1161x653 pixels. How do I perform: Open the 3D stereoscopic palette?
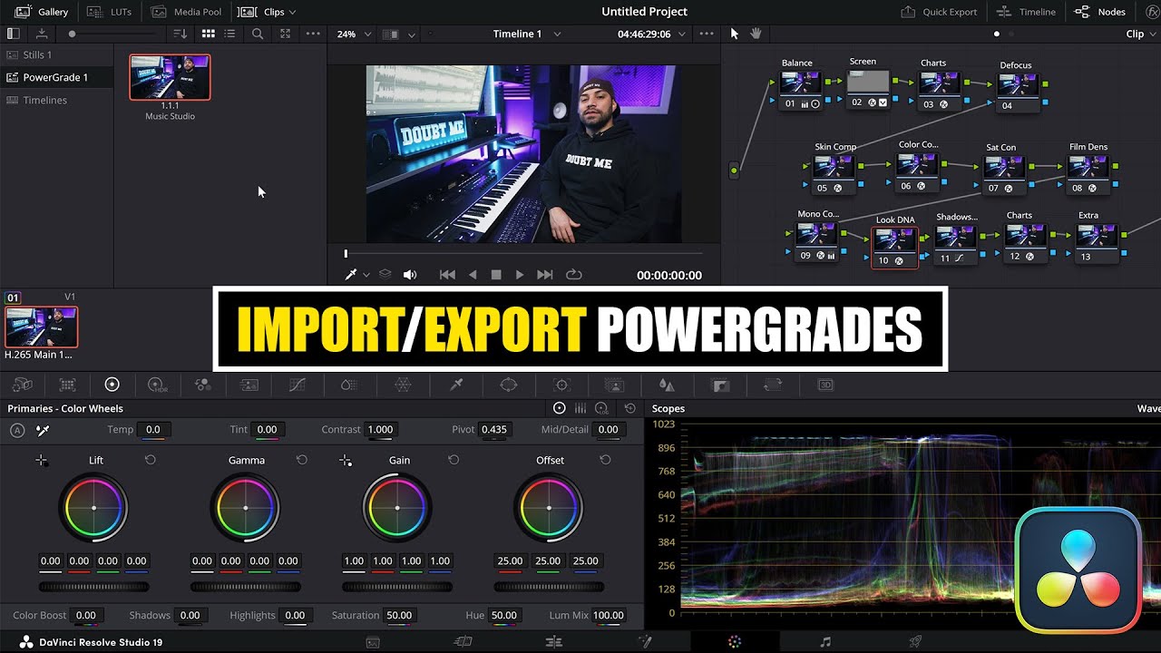825,385
